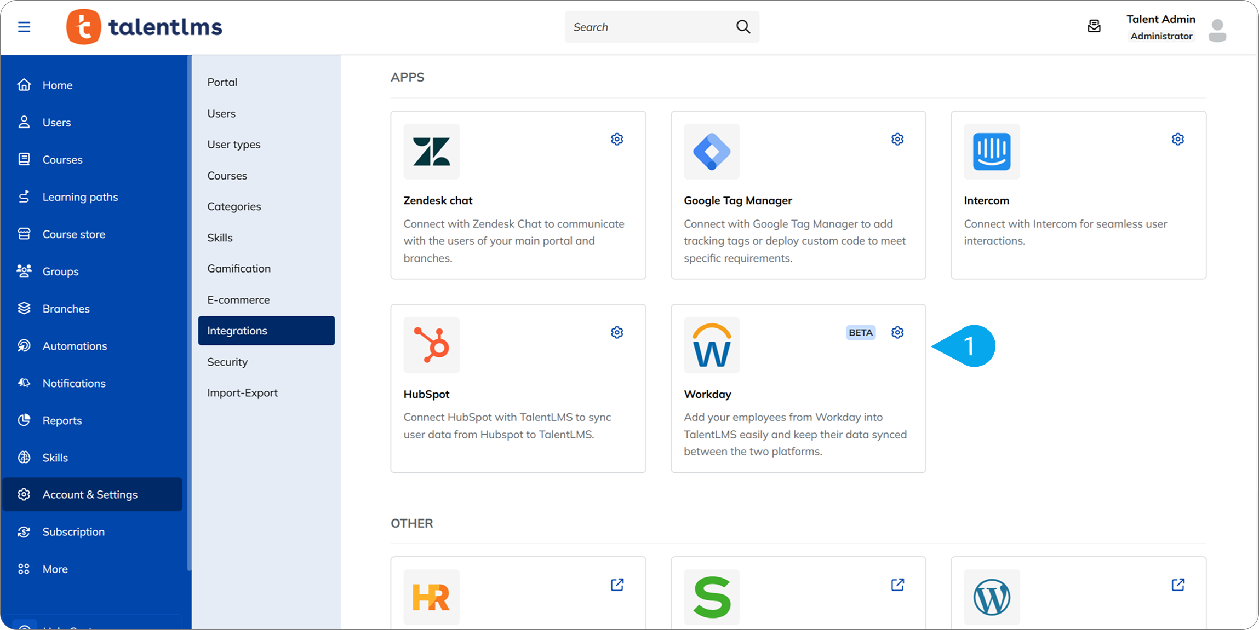Click the search magnifier icon
This screenshot has width=1259, height=630.
click(743, 27)
